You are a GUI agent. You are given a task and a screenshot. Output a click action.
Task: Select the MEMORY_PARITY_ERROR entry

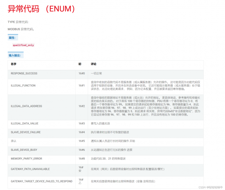coord(27,159)
